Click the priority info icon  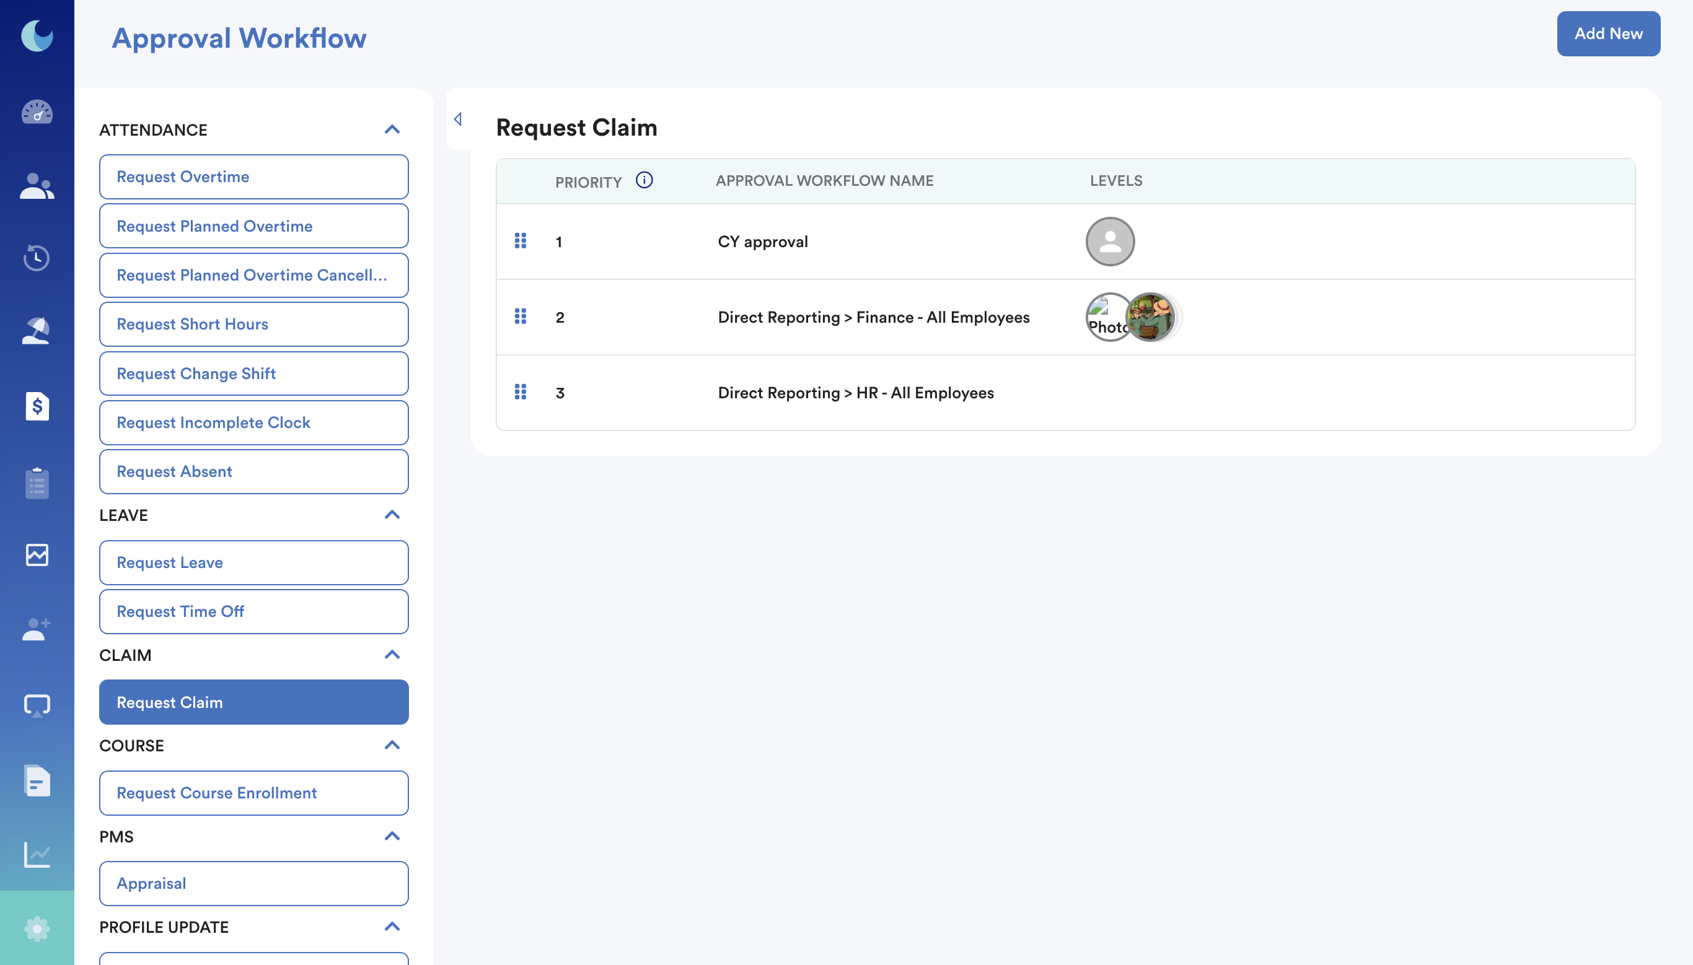click(x=644, y=180)
